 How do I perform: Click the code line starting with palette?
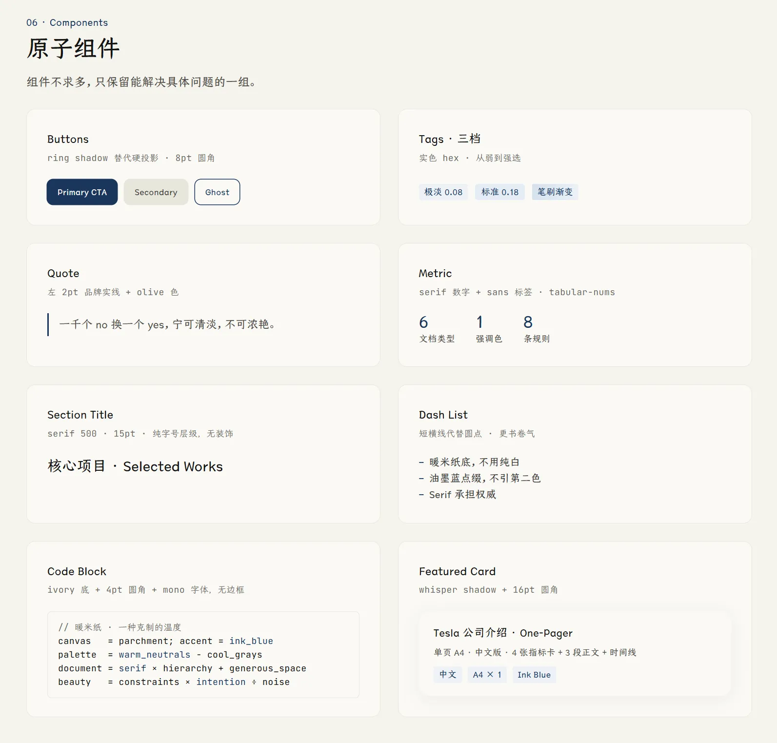click(160, 655)
